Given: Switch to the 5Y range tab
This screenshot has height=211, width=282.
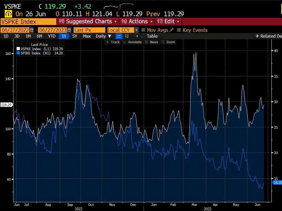Looking at the screenshot, I should click(x=75, y=36).
